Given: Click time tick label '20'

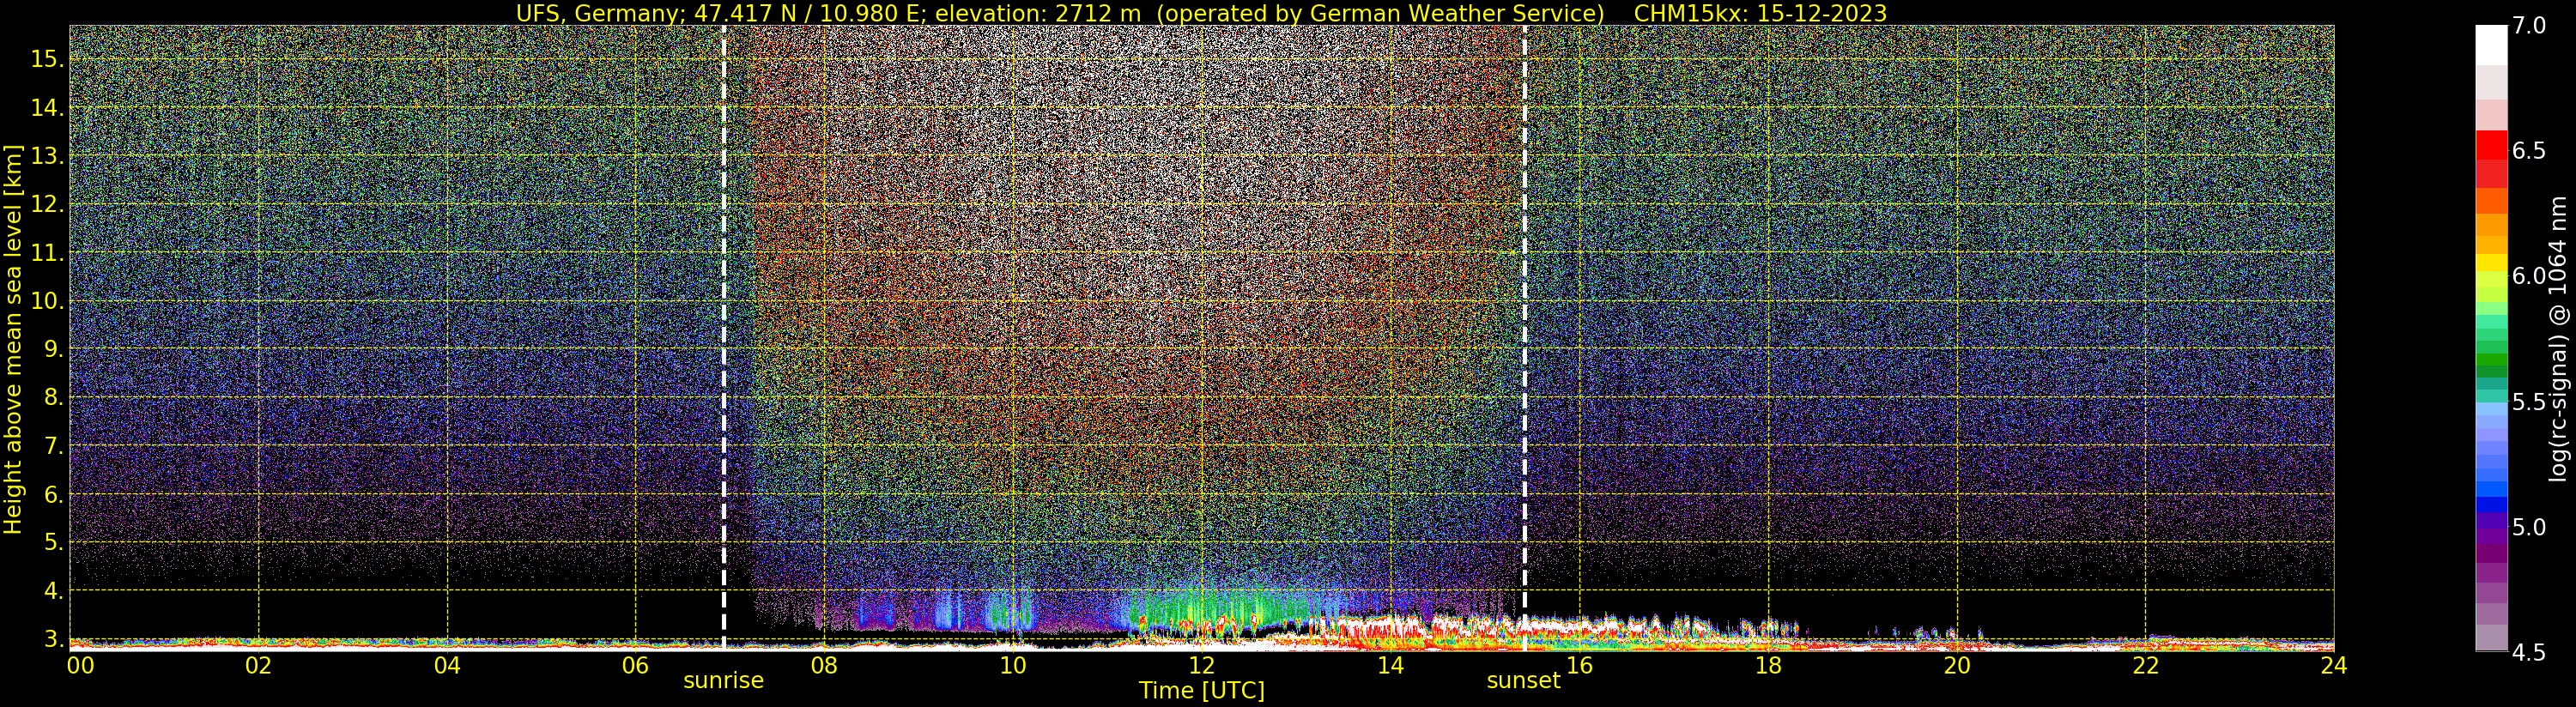Looking at the screenshot, I should click(x=1957, y=665).
